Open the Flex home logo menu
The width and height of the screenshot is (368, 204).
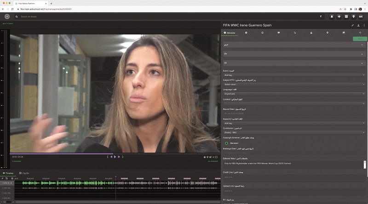(7, 17)
